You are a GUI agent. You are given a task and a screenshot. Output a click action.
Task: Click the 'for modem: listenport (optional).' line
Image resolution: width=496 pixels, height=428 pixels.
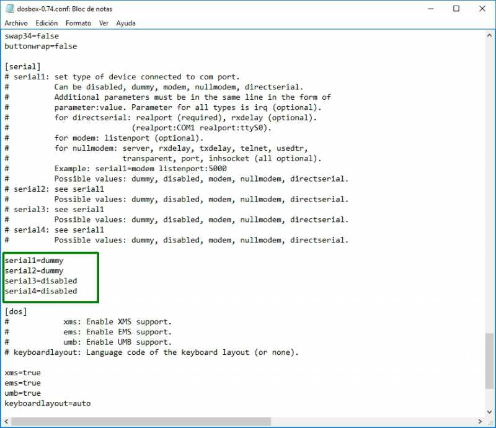click(x=129, y=138)
